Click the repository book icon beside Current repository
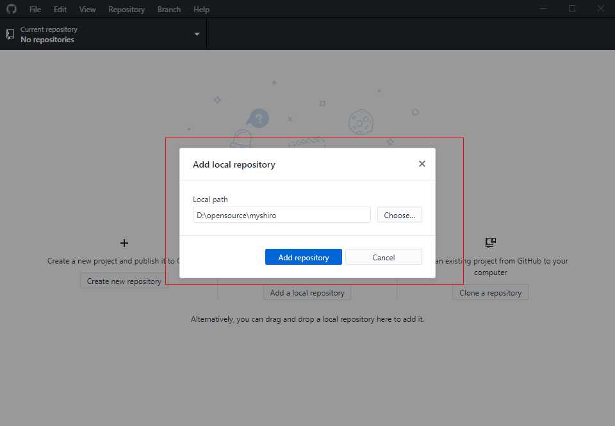The image size is (615, 426). tap(11, 35)
